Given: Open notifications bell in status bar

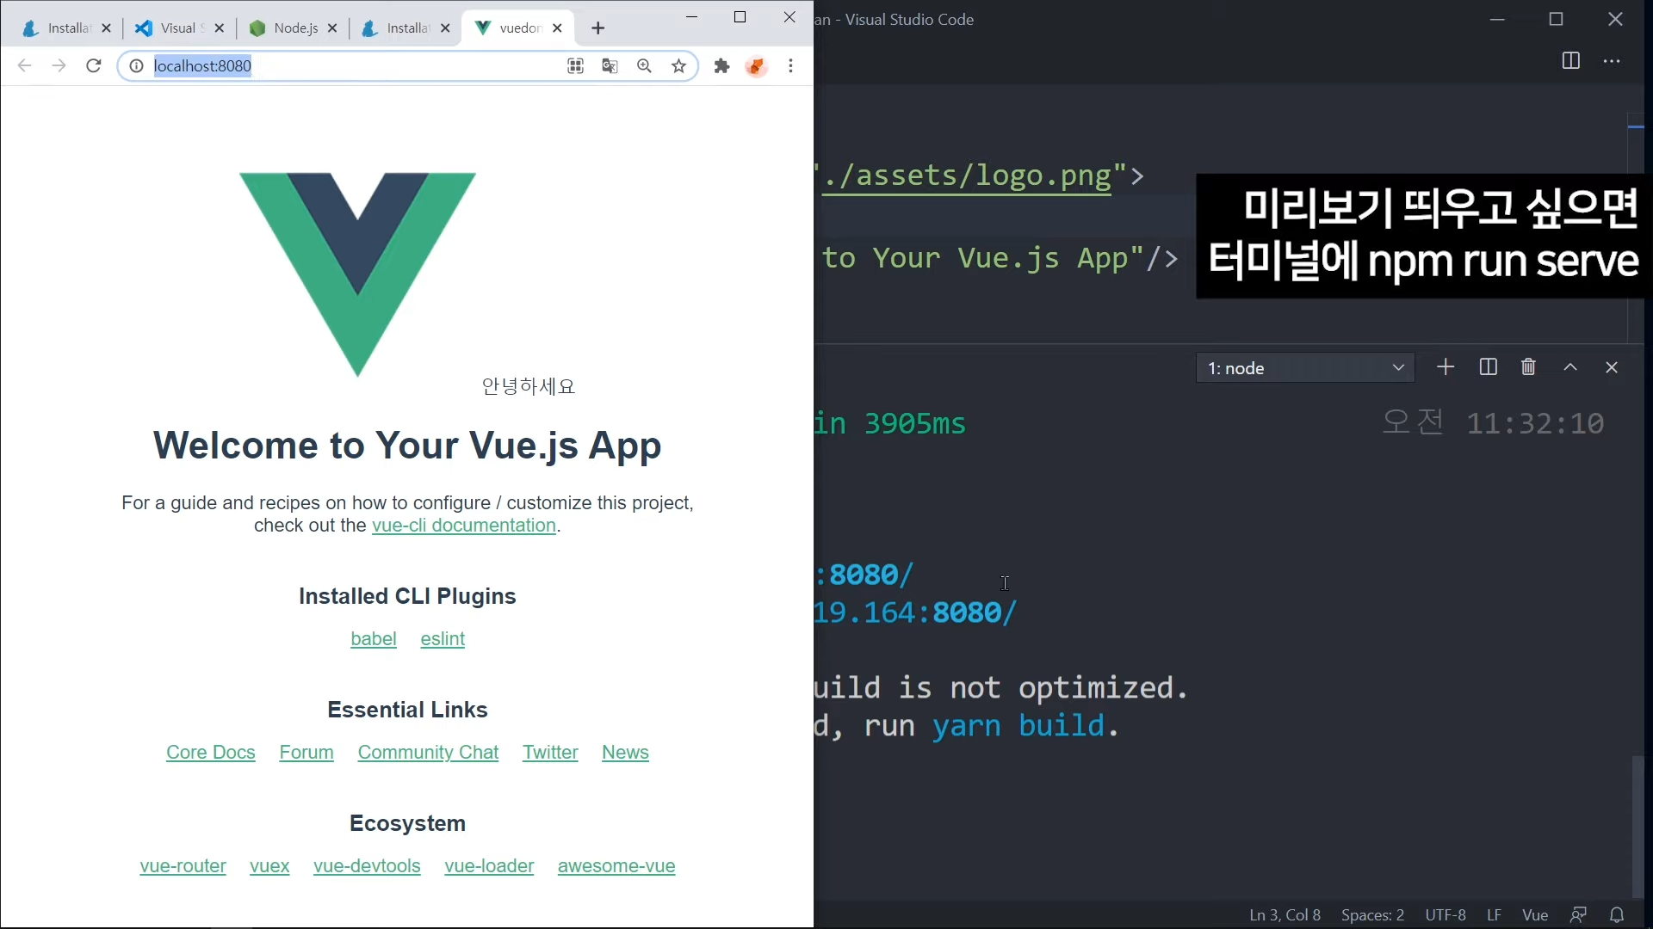Looking at the screenshot, I should pos(1617,914).
